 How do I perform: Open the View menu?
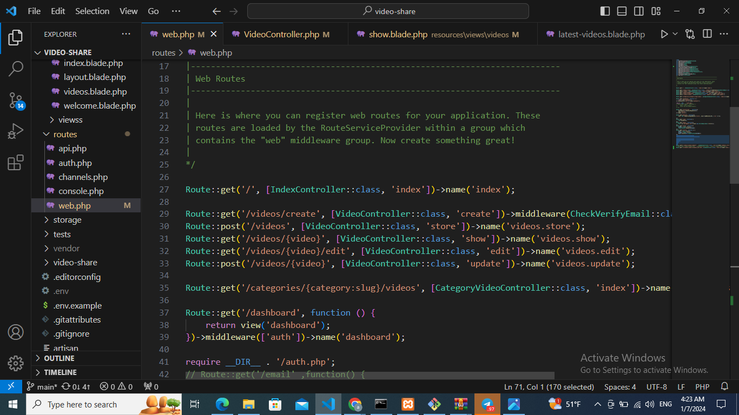129,11
